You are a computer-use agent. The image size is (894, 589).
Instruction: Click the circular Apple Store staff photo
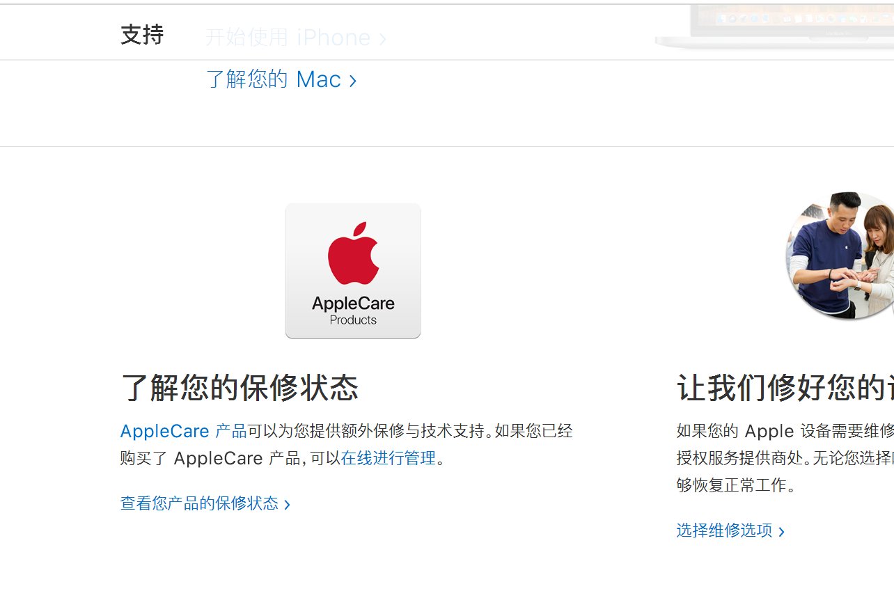839,254
